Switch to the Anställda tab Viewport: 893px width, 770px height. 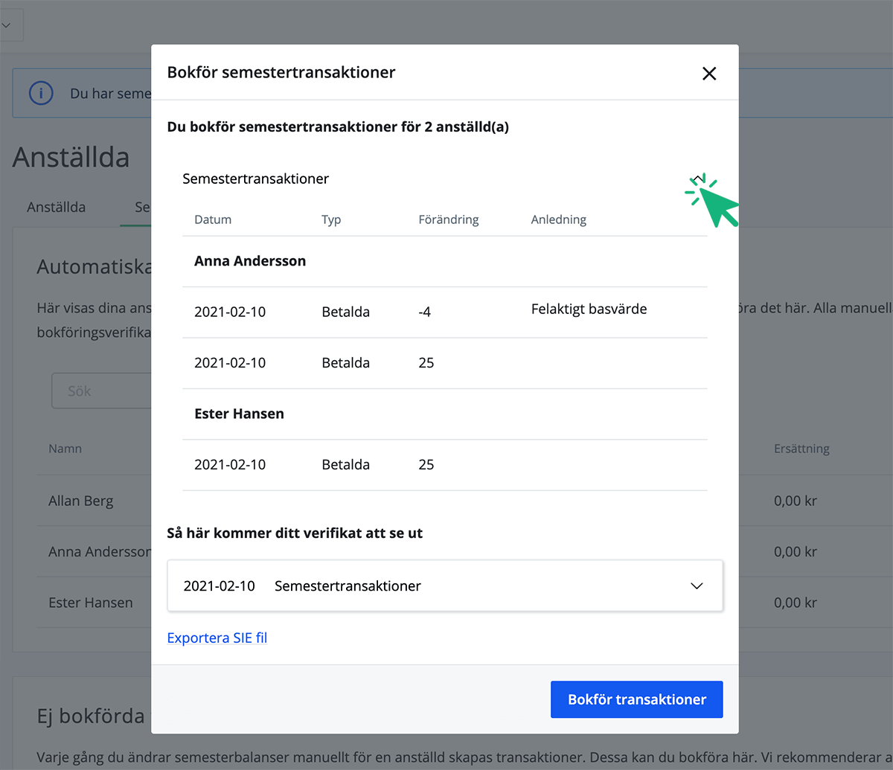click(56, 208)
